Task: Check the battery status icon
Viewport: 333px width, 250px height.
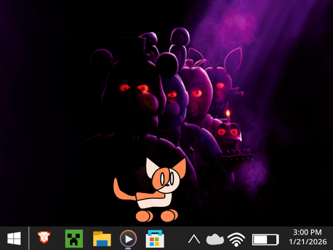Action: click(x=266, y=240)
